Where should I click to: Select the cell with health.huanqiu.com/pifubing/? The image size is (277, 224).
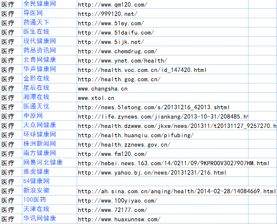[163, 135]
